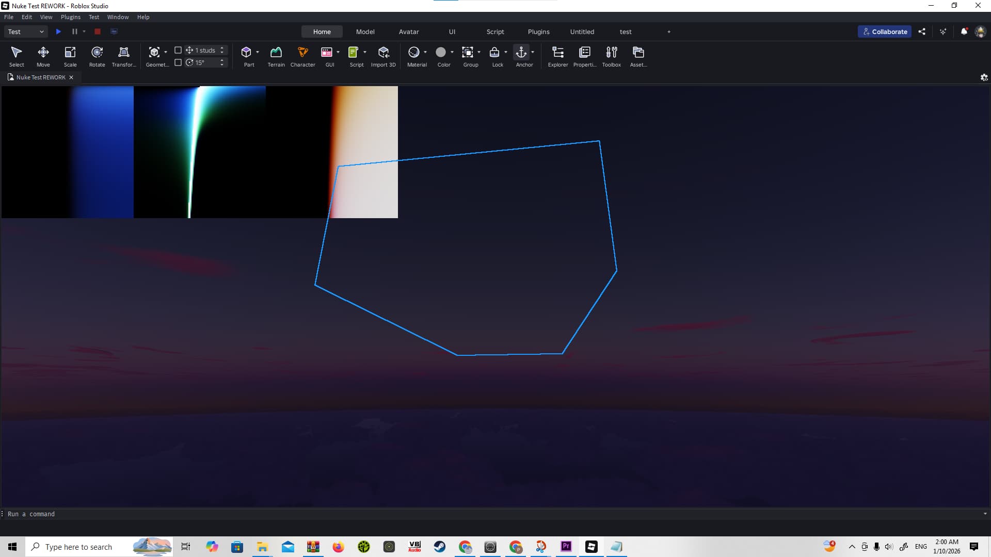Open the Color picker swatch
991x557 pixels.
[x=441, y=52]
